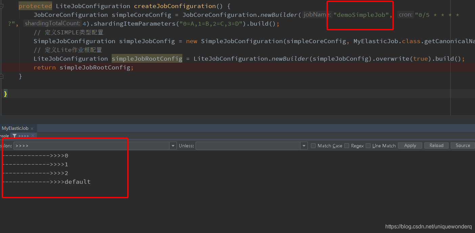
Task: Click the createJobConfiguration method name
Action: [x=175, y=6]
